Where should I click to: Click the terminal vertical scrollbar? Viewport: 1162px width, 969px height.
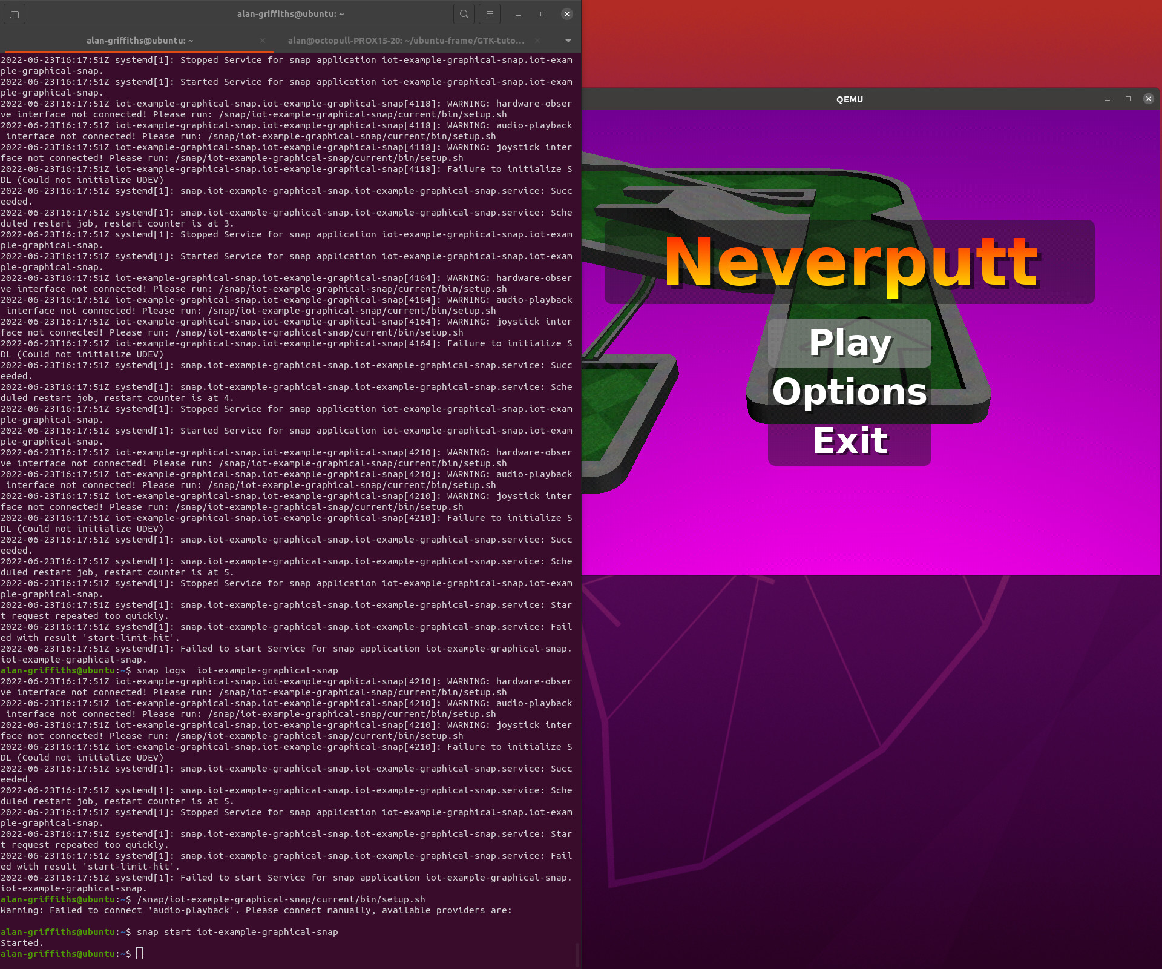tap(577, 954)
